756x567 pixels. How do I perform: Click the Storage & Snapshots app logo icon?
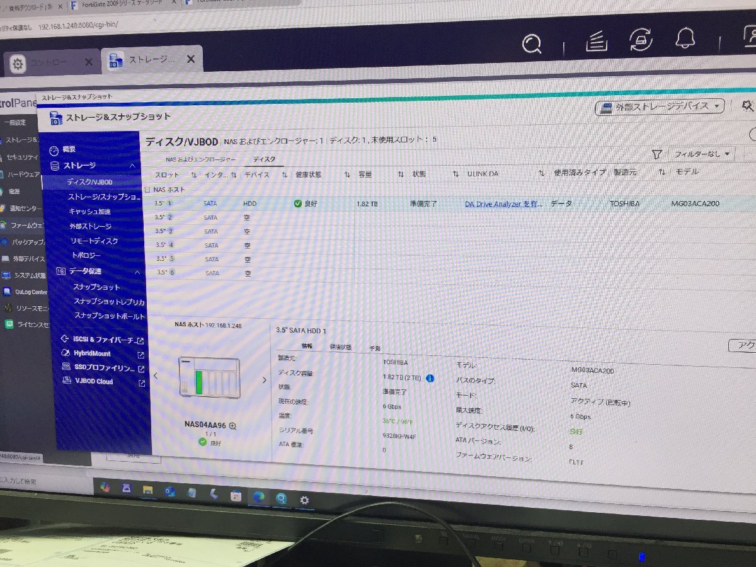point(56,117)
